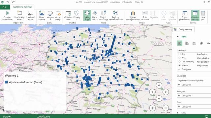Open the Help question mark

tap(204, 2)
